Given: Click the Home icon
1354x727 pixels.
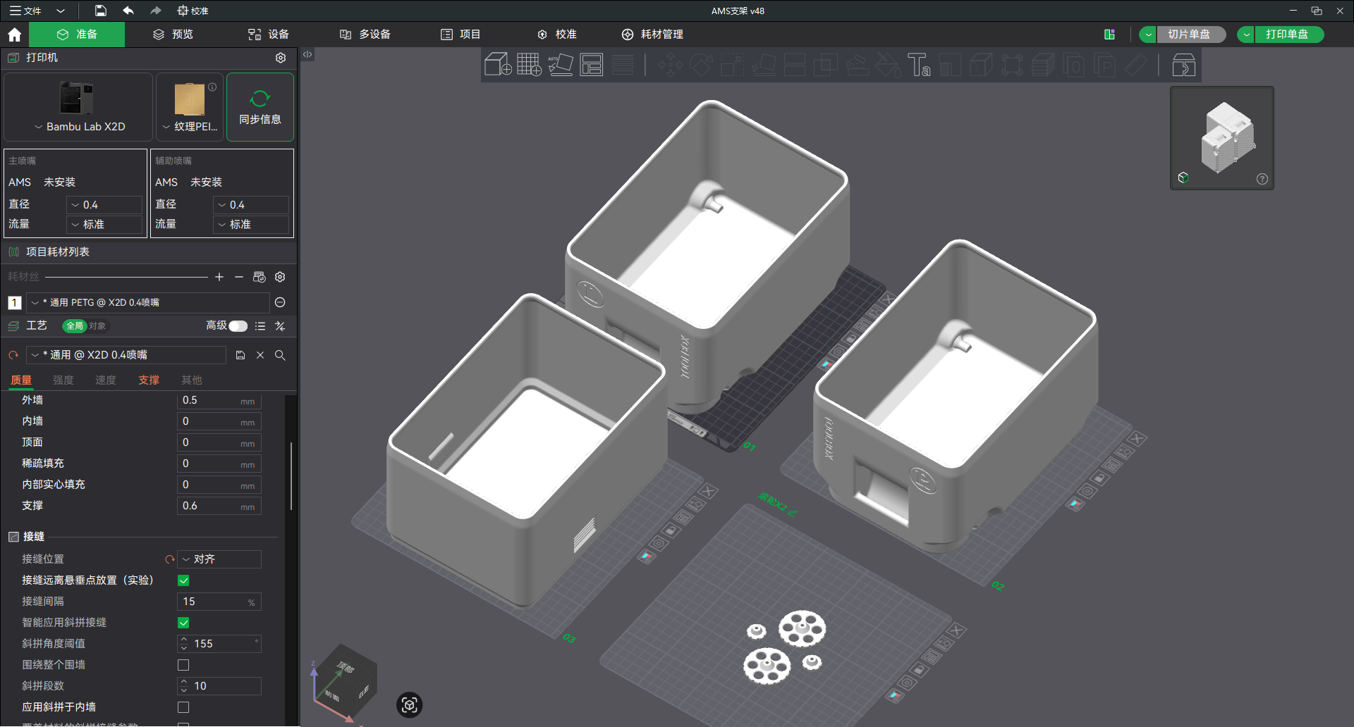Looking at the screenshot, I should [x=14, y=35].
